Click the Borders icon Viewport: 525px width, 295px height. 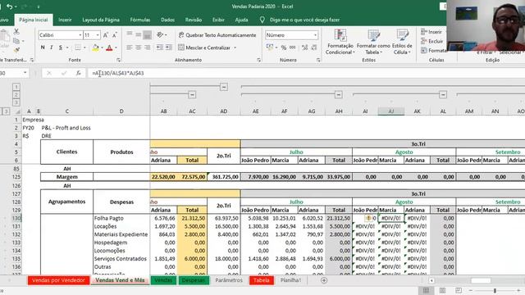(78, 48)
